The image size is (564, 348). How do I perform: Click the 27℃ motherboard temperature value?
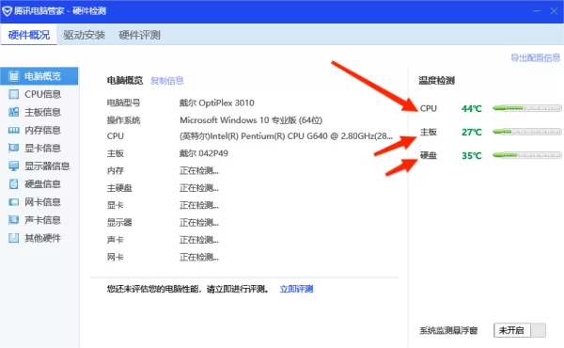[472, 132]
